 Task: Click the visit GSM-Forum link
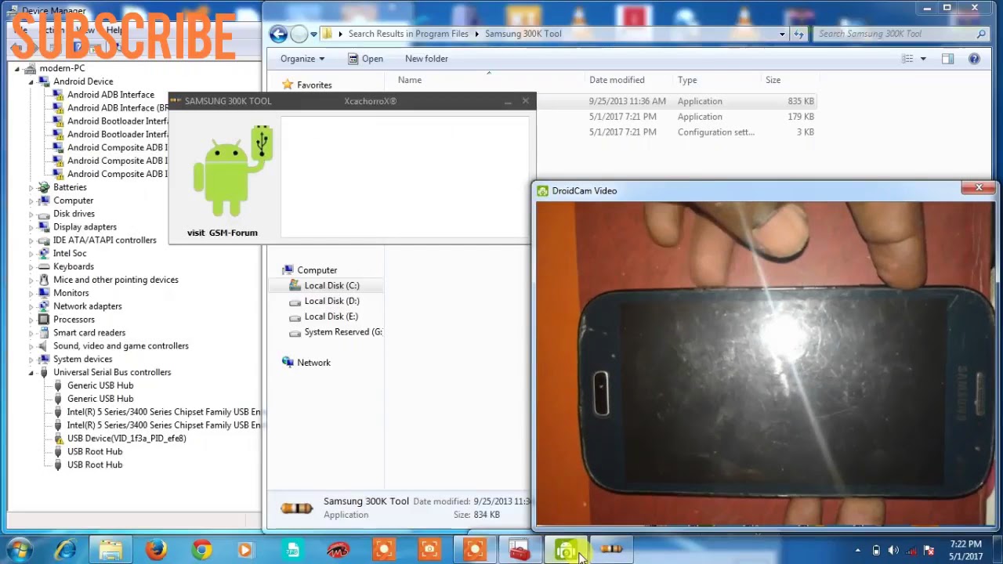[x=222, y=233]
